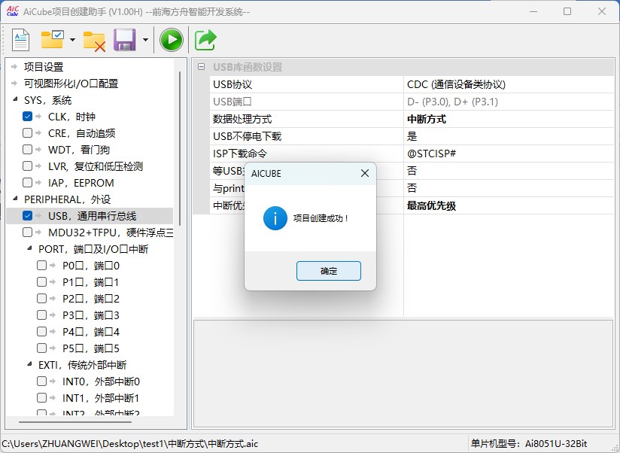Close the AICUBE dialog with the X
This screenshot has height=453, width=620.
(x=365, y=173)
